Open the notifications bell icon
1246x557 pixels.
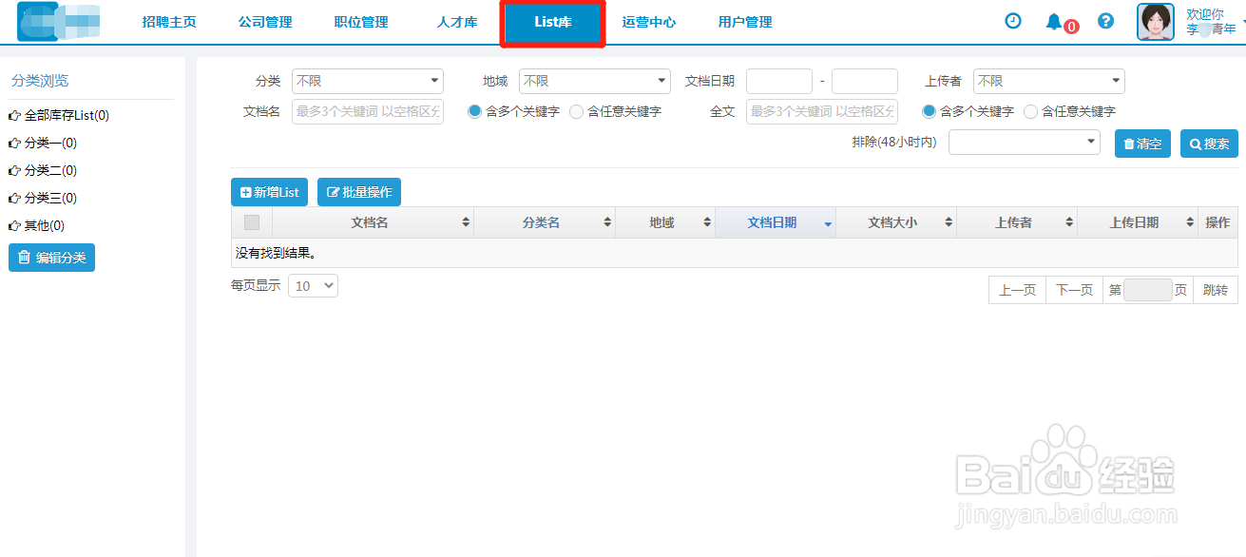pos(1055,20)
